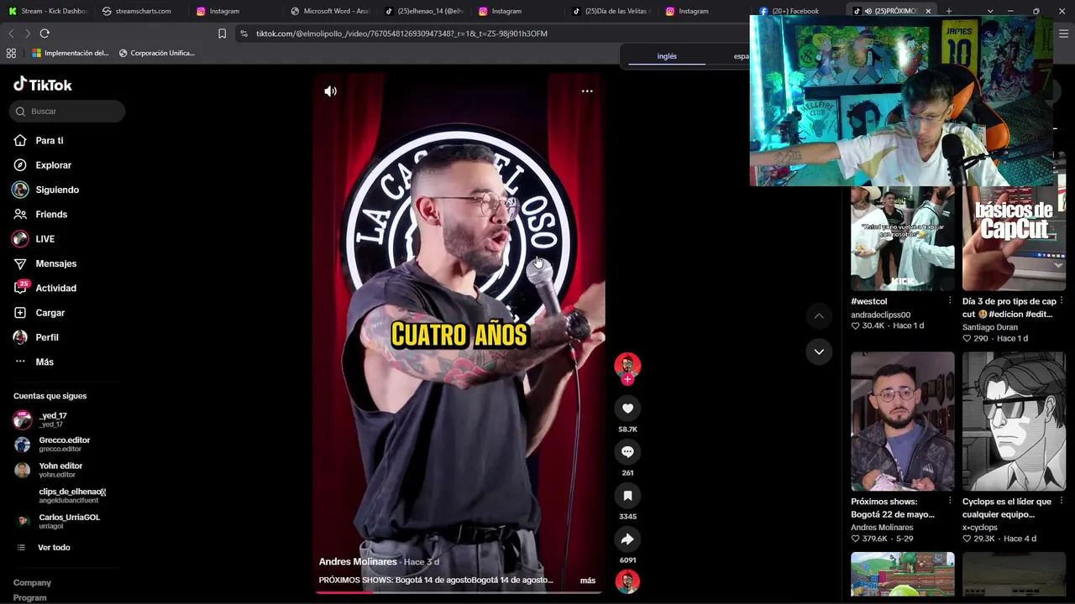Like the video with the heart icon
The height and width of the screenshot is (604, 1075).
(627, 409)
